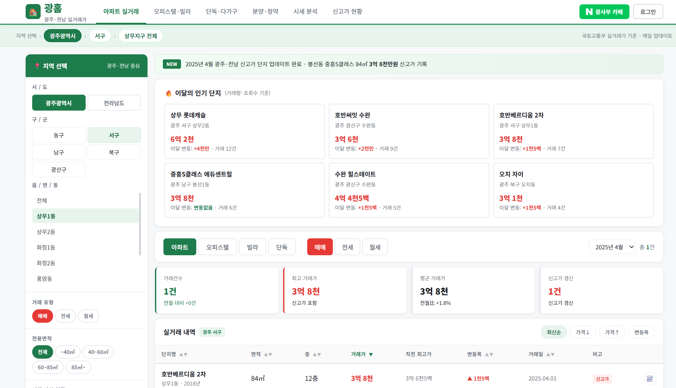Click sort arrows beside 층 column header
The height and width of the screenshot is (388, 676).
click(x=317, y=354)
